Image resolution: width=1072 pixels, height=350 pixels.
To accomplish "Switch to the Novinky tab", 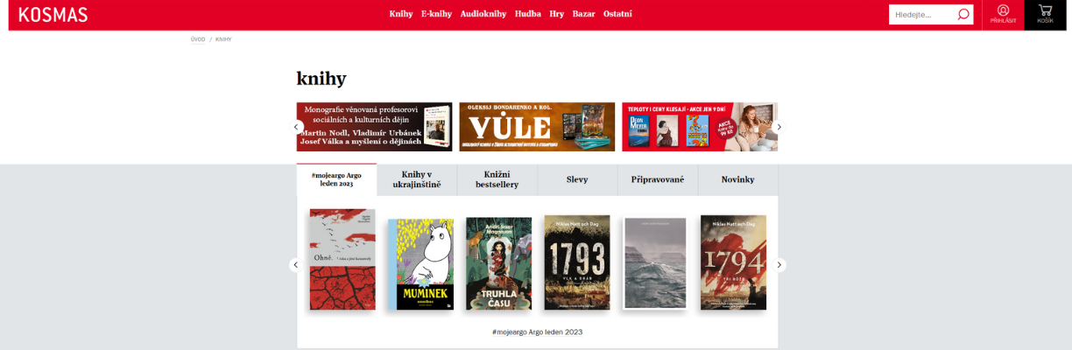I will (x=737, y=179).
